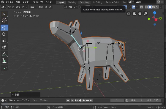Play the animation forward

click(x=83, y=100)
